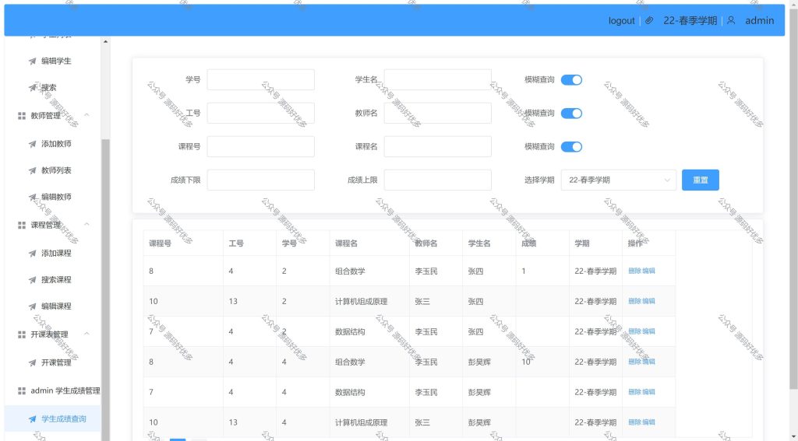Go to 开课管理 in the sidebar
Screen dimensions: 798x441
(53, 362)
